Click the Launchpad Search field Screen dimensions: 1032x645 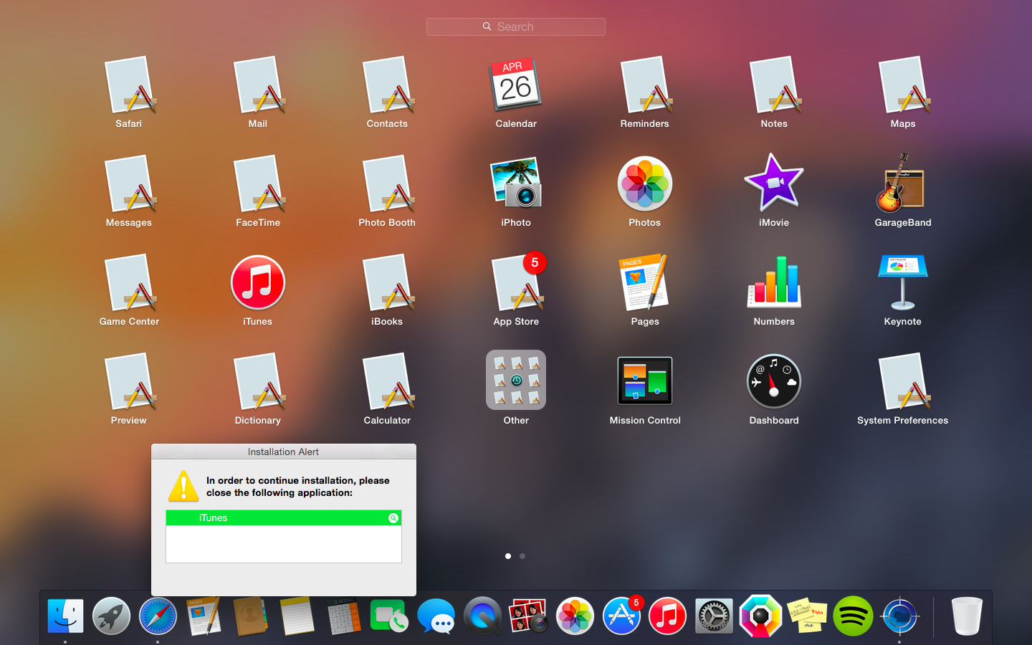tap(516, 27)
